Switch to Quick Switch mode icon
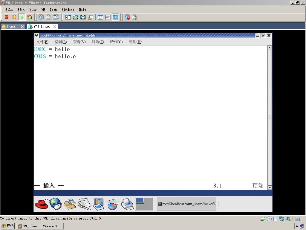306x230 pixels. pos(76,17)
